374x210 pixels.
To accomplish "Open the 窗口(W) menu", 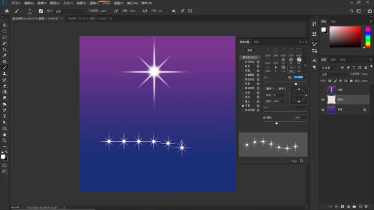I will pos(133,3).
